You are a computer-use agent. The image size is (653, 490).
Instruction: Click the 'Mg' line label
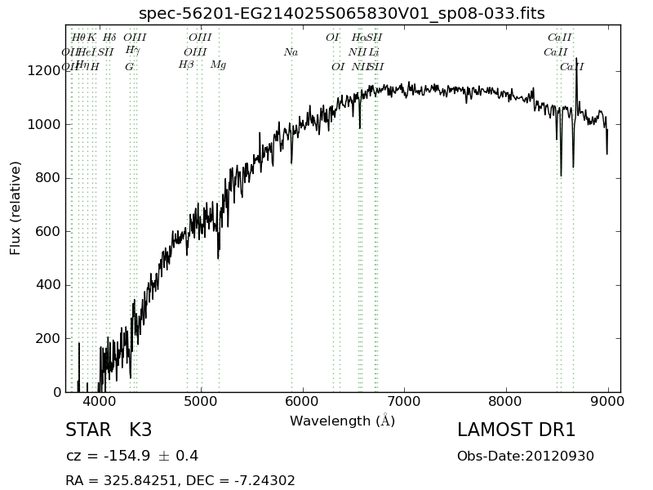click(x=218, y=65)
